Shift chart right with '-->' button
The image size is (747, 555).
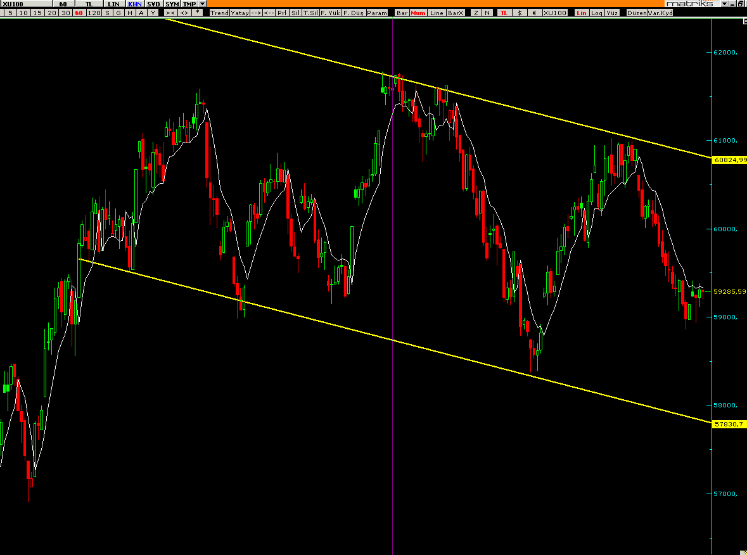pyautogui.click(x=255, y=13)
